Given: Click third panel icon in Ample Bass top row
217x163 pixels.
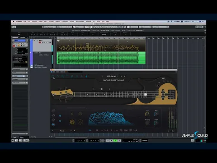Looking at the screenshot, I should (62, 76).
